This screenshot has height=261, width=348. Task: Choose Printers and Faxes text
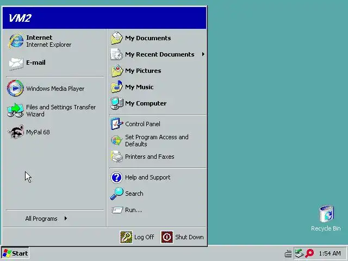150,157
